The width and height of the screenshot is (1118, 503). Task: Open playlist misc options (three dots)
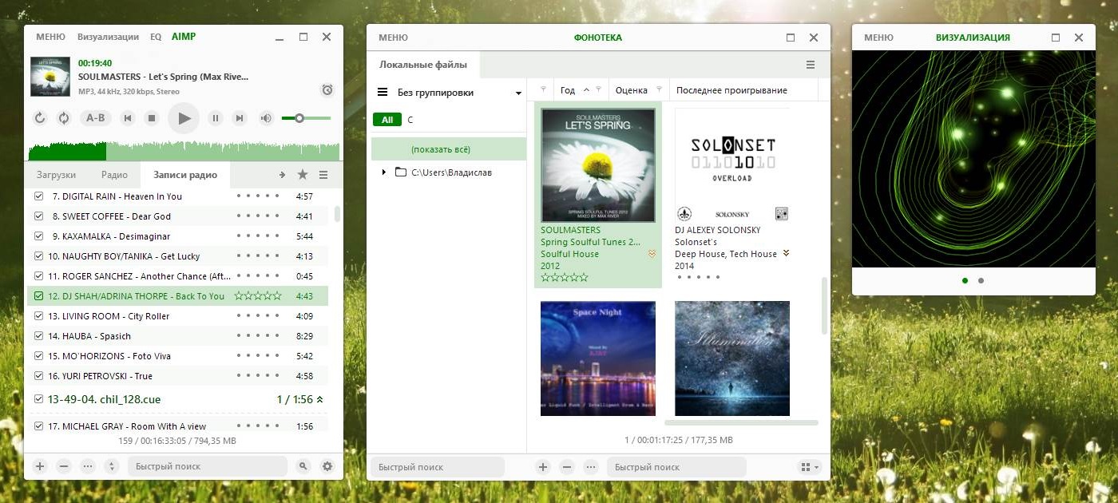pyautogui.click(x=88, y=466)
